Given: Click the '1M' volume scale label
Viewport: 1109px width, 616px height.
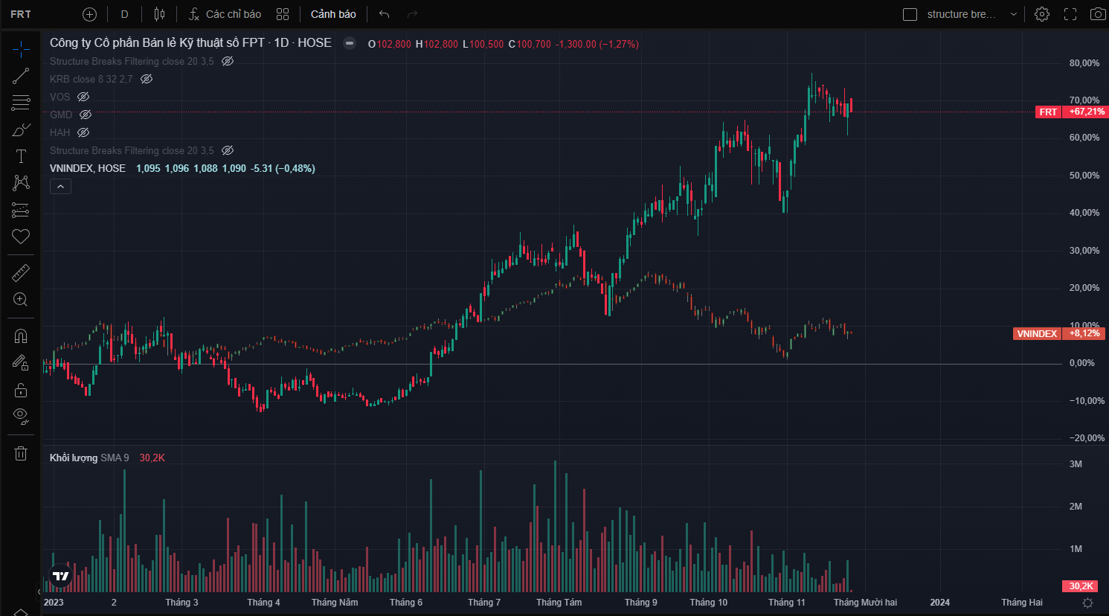Looking at the screenshot, I should (1076, 549).
